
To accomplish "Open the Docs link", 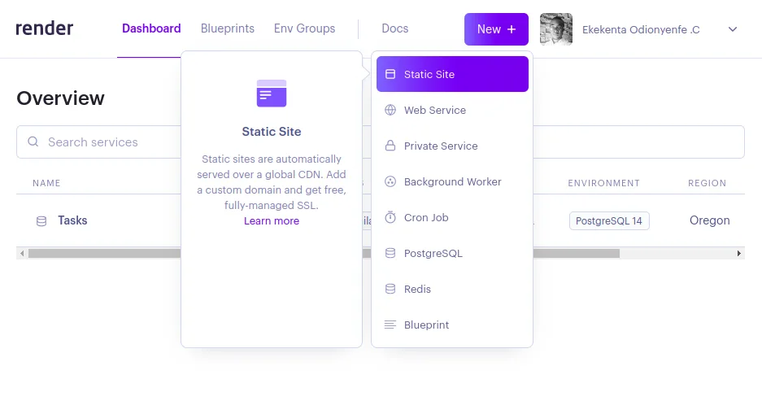I will tap(394, 28).
